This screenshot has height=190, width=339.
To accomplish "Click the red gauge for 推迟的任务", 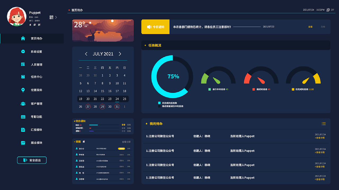I will point(261,75).
